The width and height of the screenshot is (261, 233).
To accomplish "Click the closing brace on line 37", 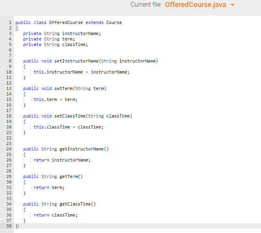I will pyautogui.click(x=24, y=220).
